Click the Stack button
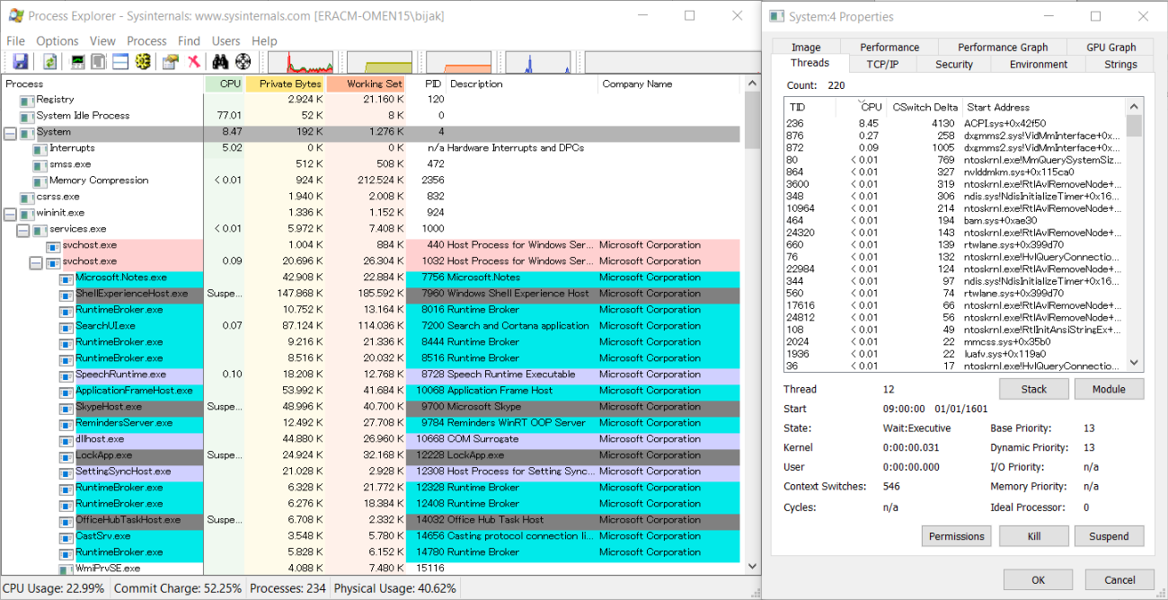Image resolution: width=1168 pixels, height=600 pixels. coord(1034,389)
